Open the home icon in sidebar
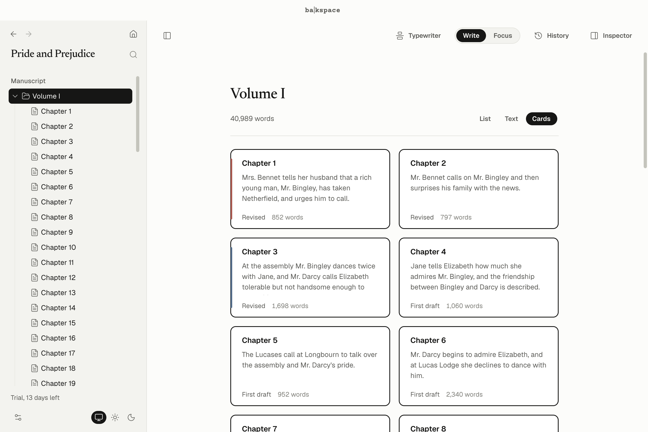This screenshot has width=648, height=432. pyautogui.click(x=133, y=34)
